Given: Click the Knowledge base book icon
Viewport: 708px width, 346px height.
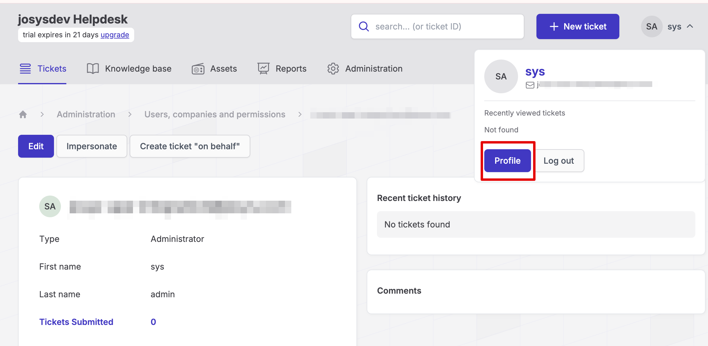Looking at the screenshot, I should pos(93,69).
